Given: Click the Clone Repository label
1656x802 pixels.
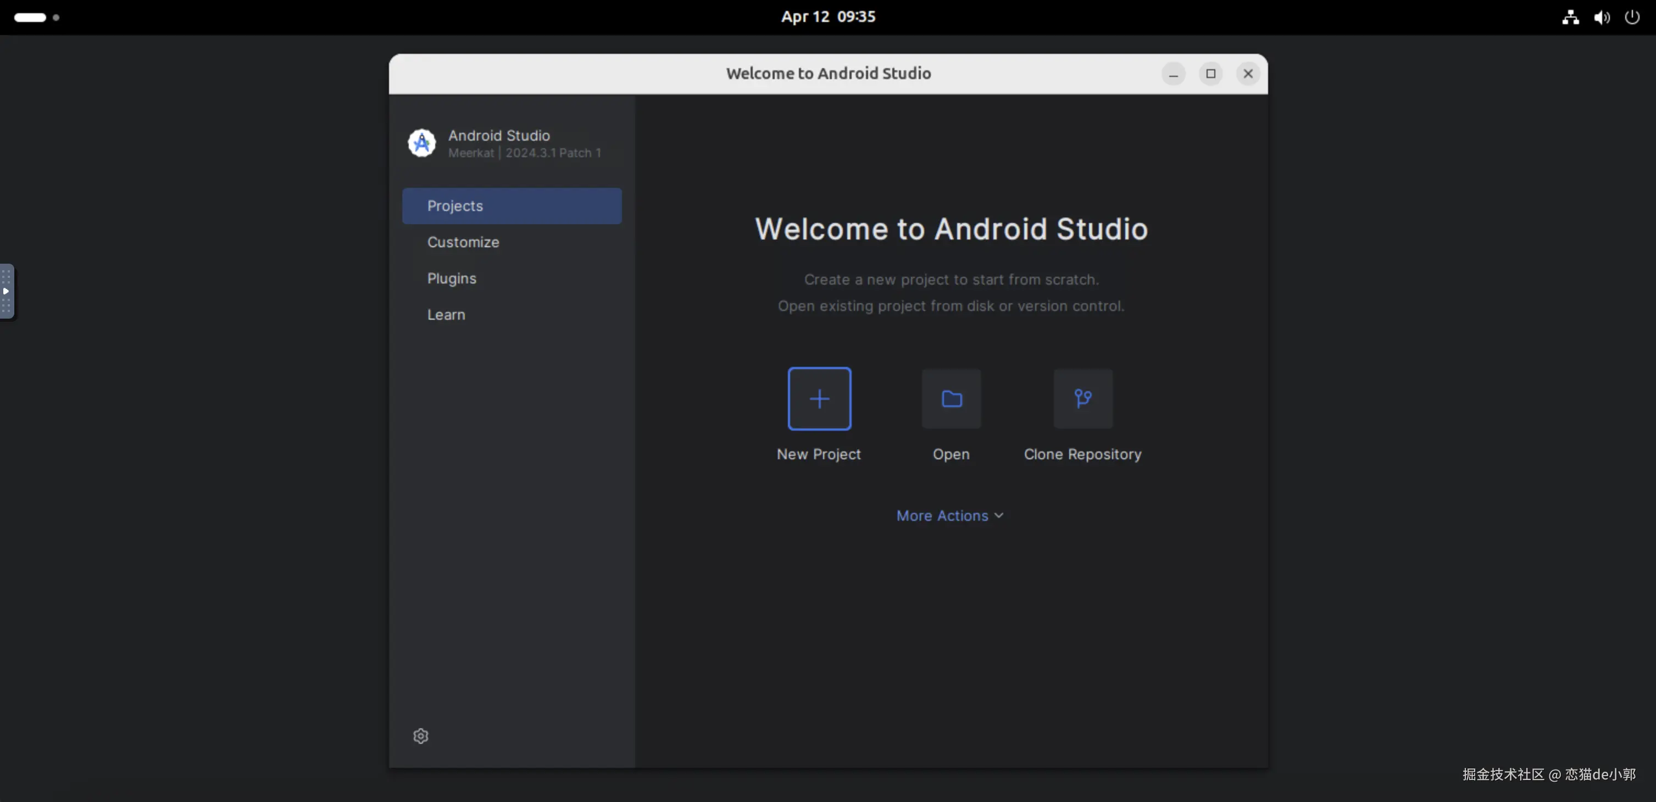Looking at the screenshot, I should [x=1082, y=454].
